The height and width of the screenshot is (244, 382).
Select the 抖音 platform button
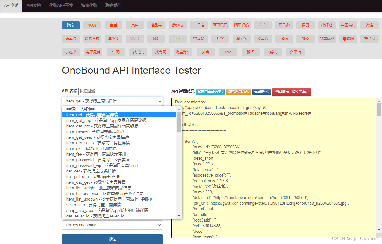[x=206, y=52]
